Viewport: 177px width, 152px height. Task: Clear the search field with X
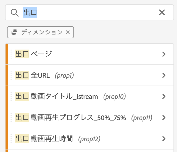click(162, 13)
